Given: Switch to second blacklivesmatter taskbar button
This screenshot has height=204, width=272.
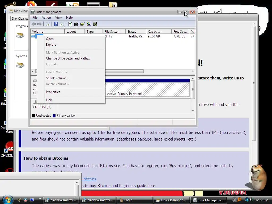Looking at the screenshot, I should coord(98,200).
